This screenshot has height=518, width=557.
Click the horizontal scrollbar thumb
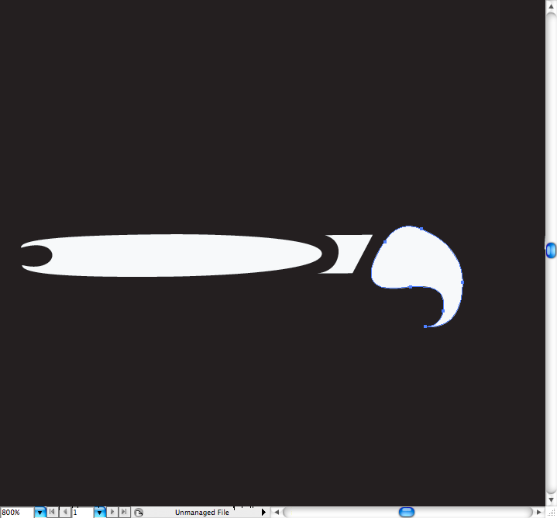407,513
